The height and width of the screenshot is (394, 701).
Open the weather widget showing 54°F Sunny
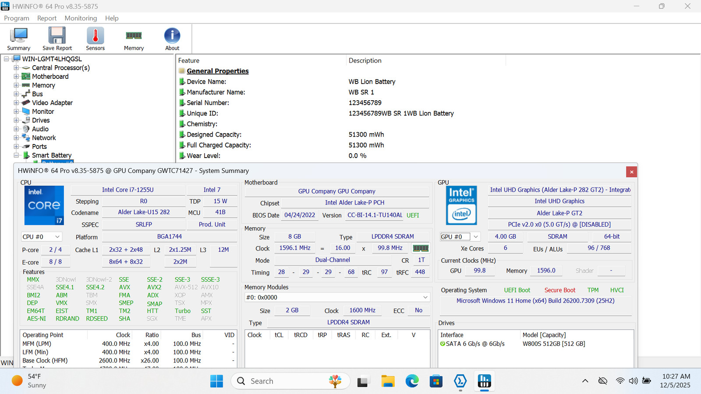(x=29, y=381)
